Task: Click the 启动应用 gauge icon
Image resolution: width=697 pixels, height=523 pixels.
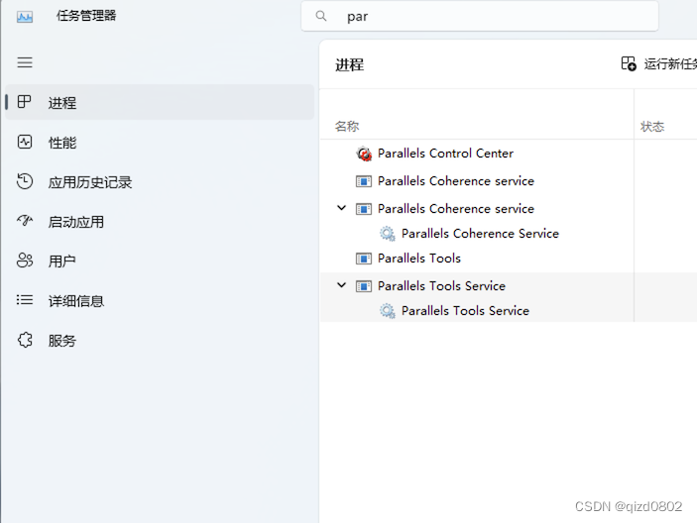Action: click(25, 220)
